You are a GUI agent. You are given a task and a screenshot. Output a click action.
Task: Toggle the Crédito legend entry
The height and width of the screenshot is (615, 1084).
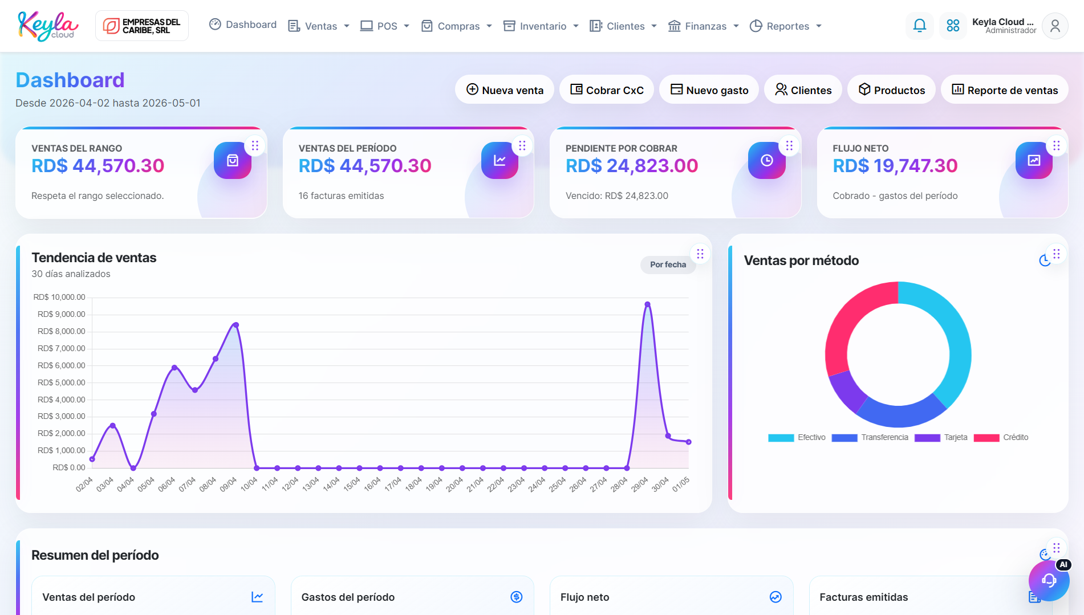[1001, 438]
